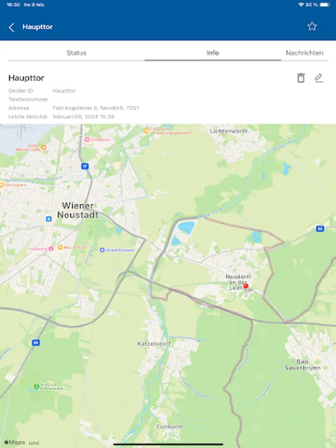
Task: Open the Info tab
Action: 213,53
